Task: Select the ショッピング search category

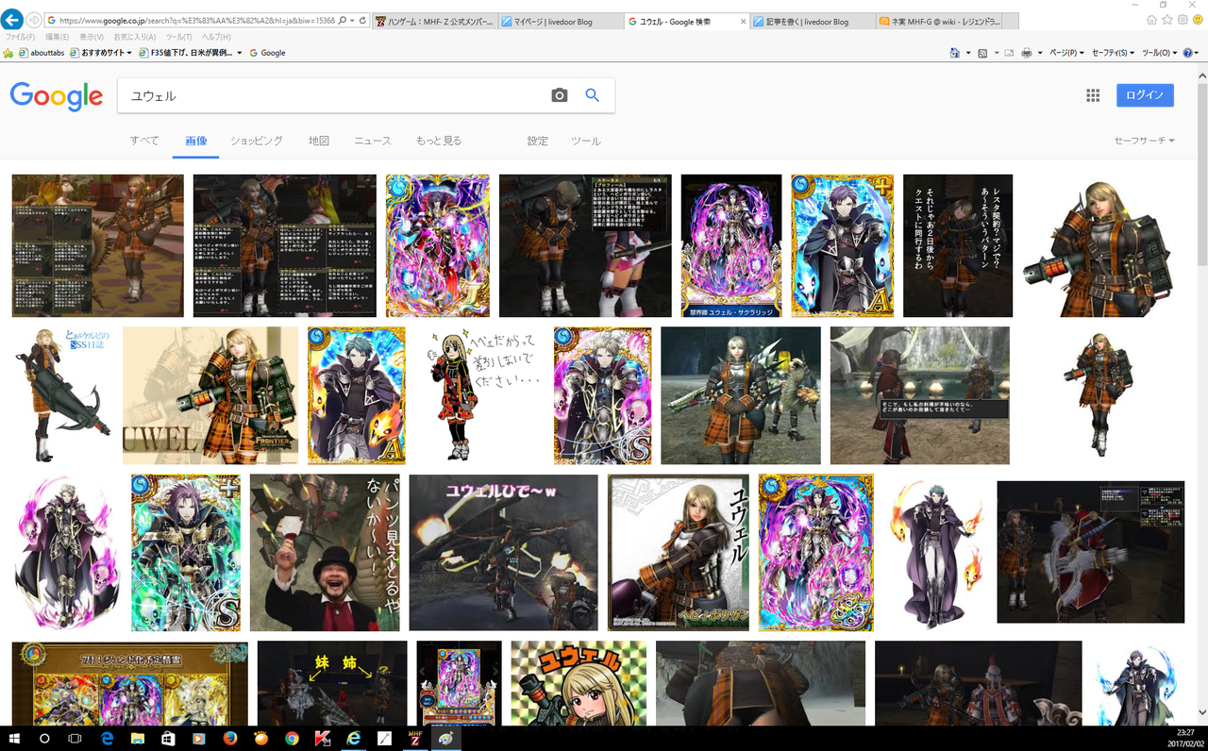Action: coord(257,141)
